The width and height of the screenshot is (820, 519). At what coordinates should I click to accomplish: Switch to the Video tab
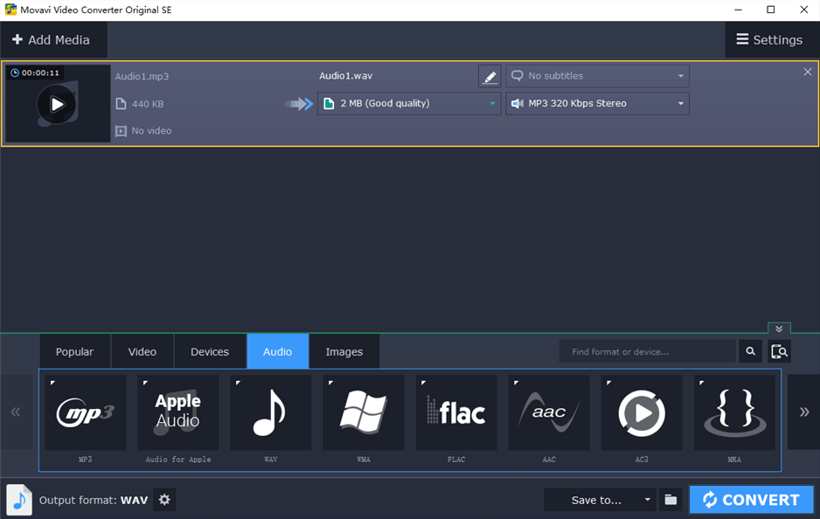point(142,352)
